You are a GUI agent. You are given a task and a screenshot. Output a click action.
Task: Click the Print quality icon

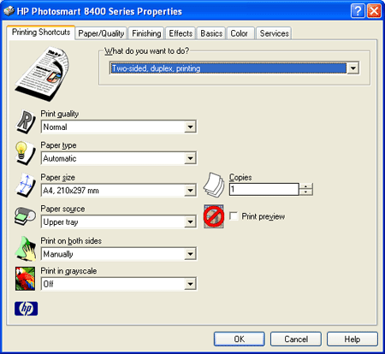[26, 122]
